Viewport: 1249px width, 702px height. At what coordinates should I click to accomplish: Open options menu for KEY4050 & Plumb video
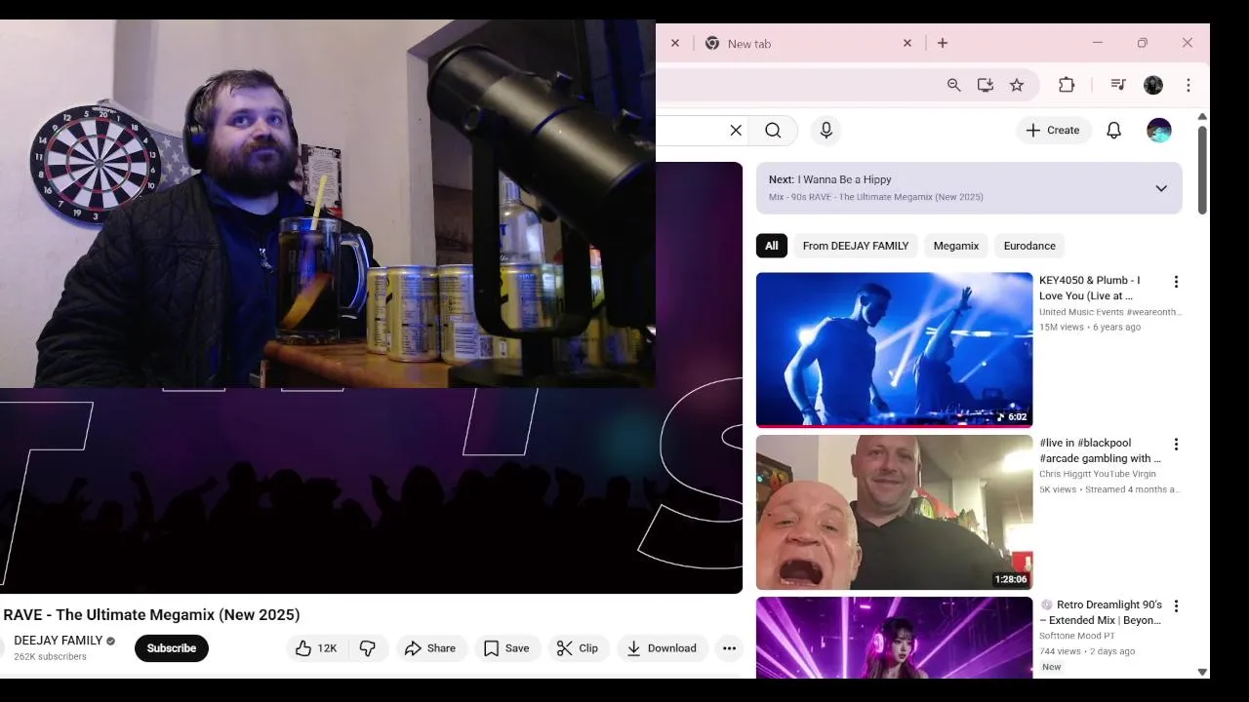[x=1176, y=282]
